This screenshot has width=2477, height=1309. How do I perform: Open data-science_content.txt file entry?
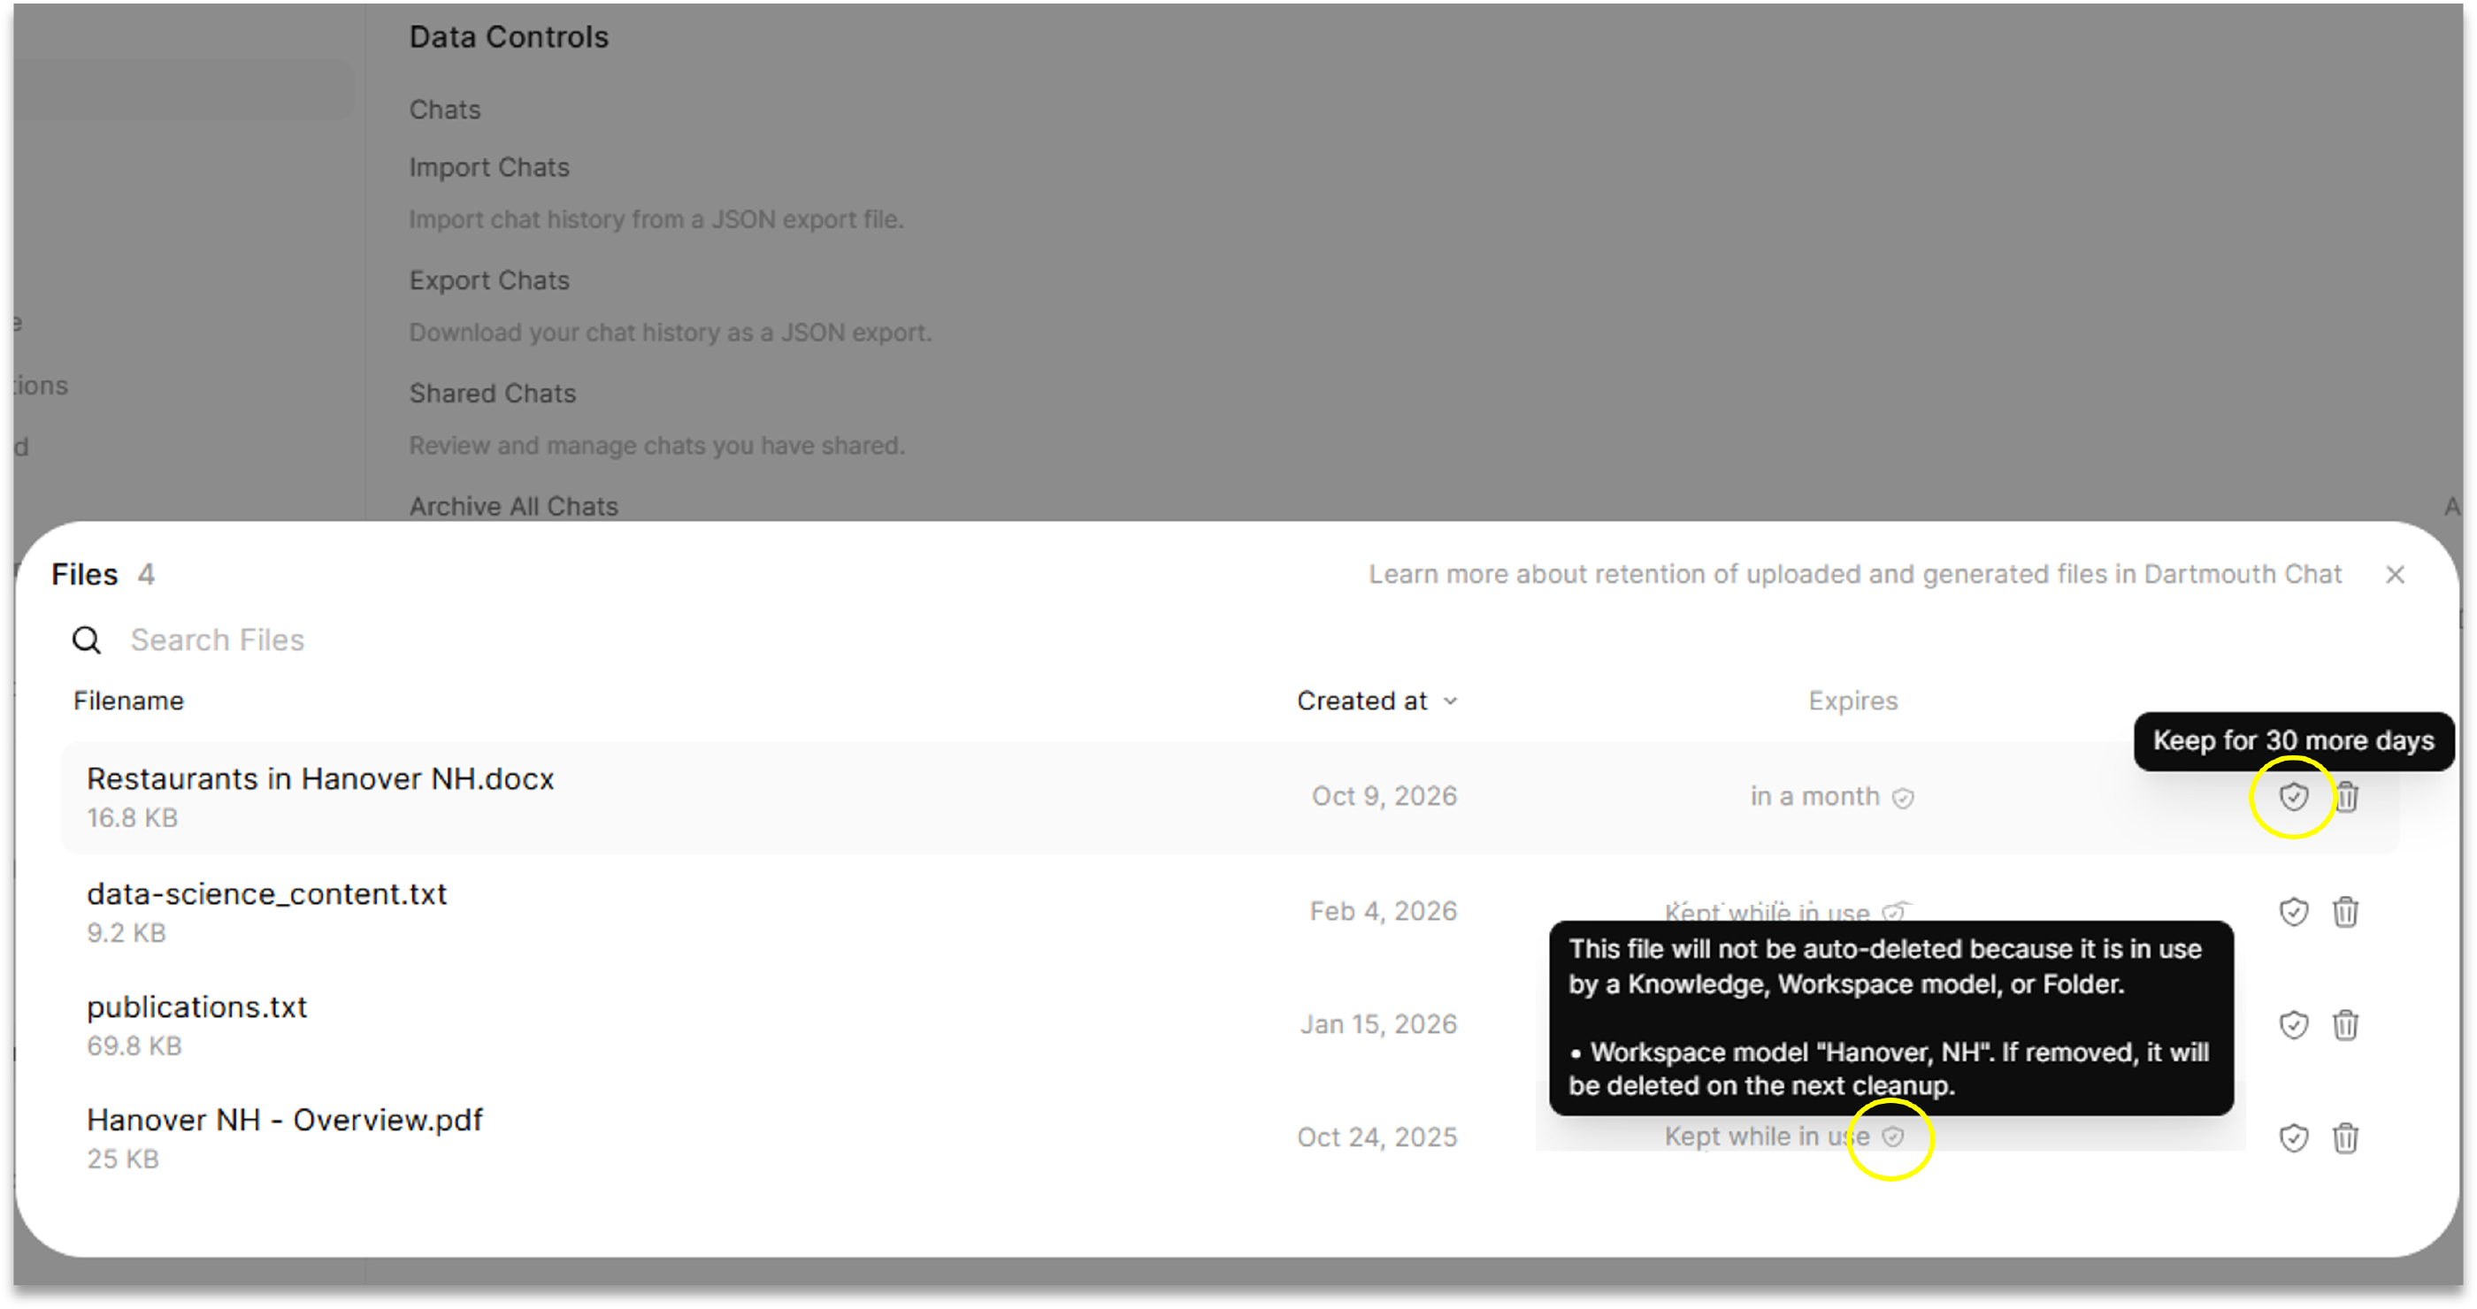click(266, 895)
